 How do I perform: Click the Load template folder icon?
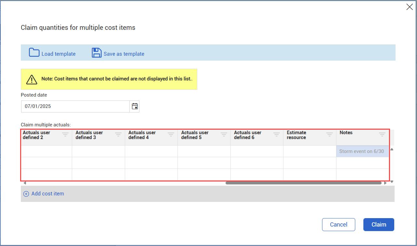[x=34, y=53]
